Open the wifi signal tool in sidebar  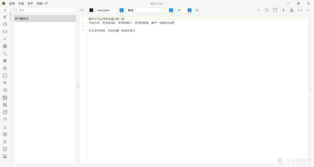(x=5, y=83)
